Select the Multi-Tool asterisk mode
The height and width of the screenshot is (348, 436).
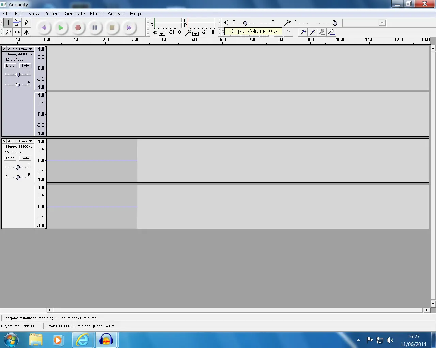[x=26, y=32]
